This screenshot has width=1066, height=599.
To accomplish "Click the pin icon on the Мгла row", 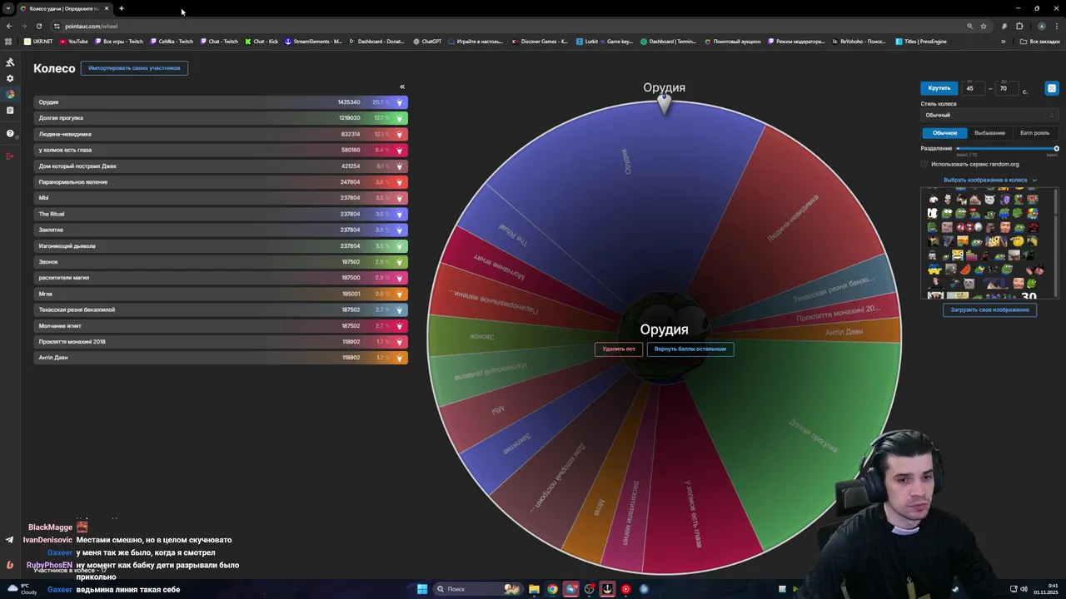I will [x=400, y=294].
